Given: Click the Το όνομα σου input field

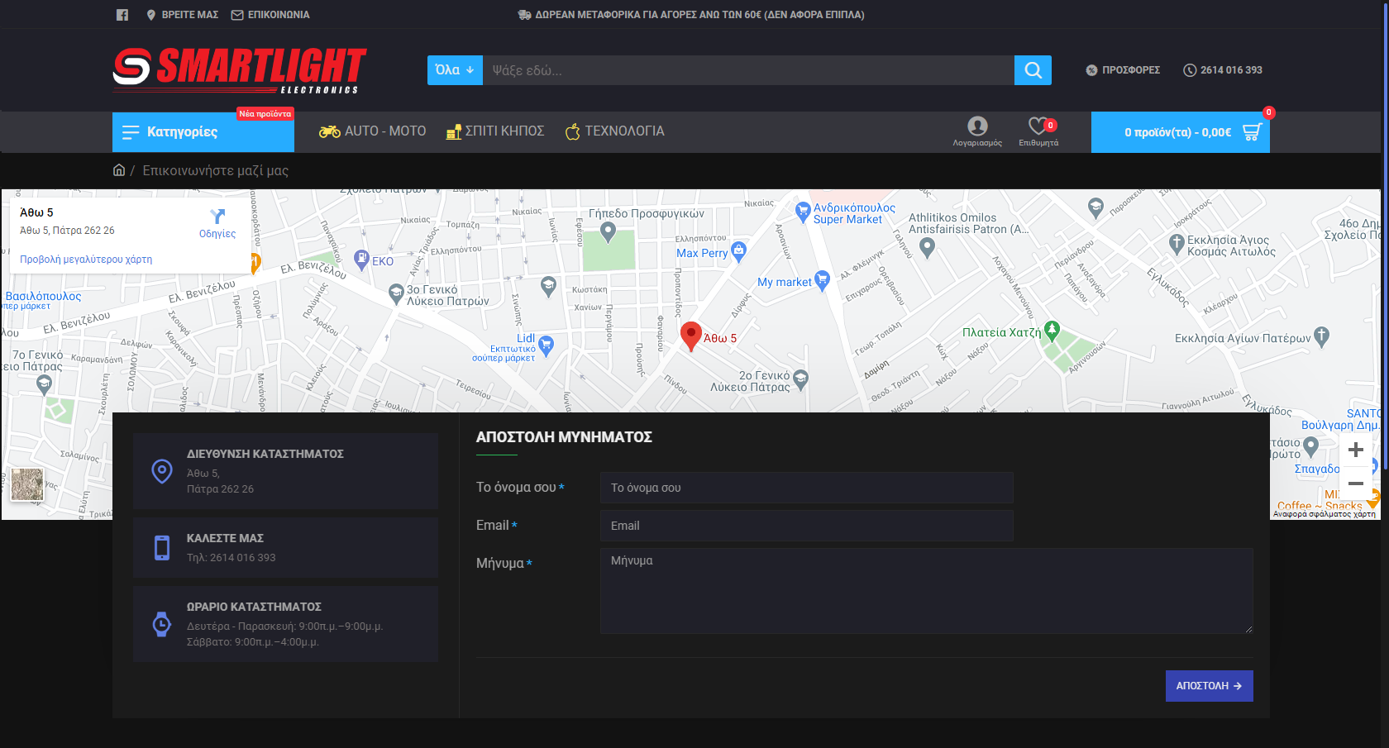Looking at the screenshot, I should point(806,488).
